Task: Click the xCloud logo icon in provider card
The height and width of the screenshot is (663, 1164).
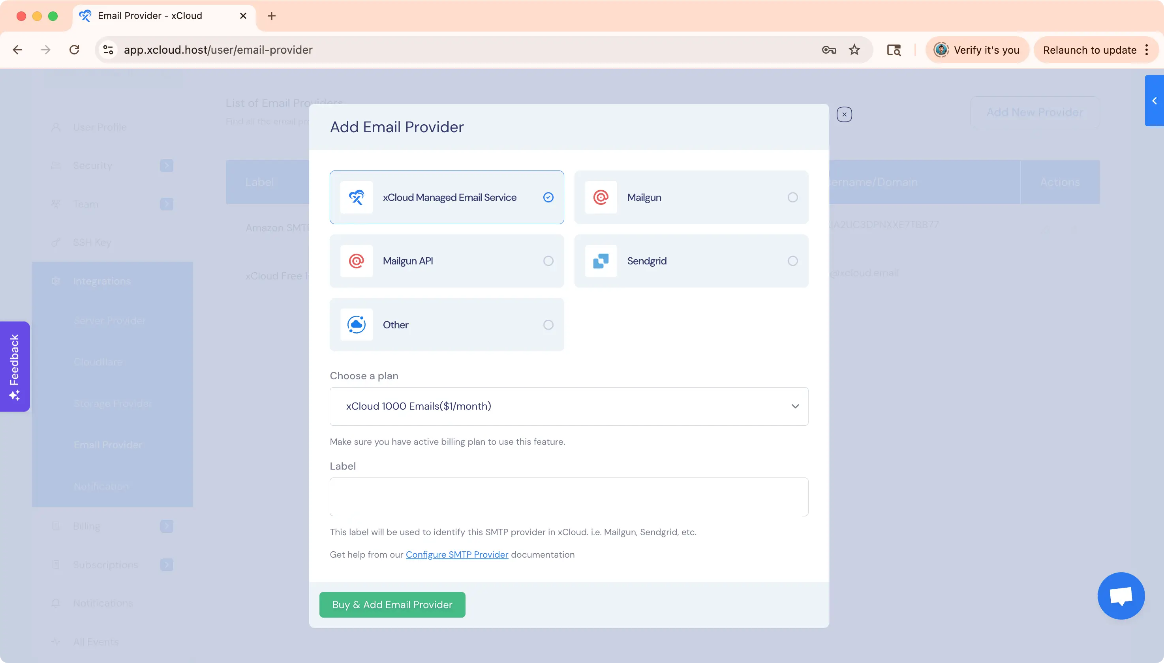Action: [356, 197]
